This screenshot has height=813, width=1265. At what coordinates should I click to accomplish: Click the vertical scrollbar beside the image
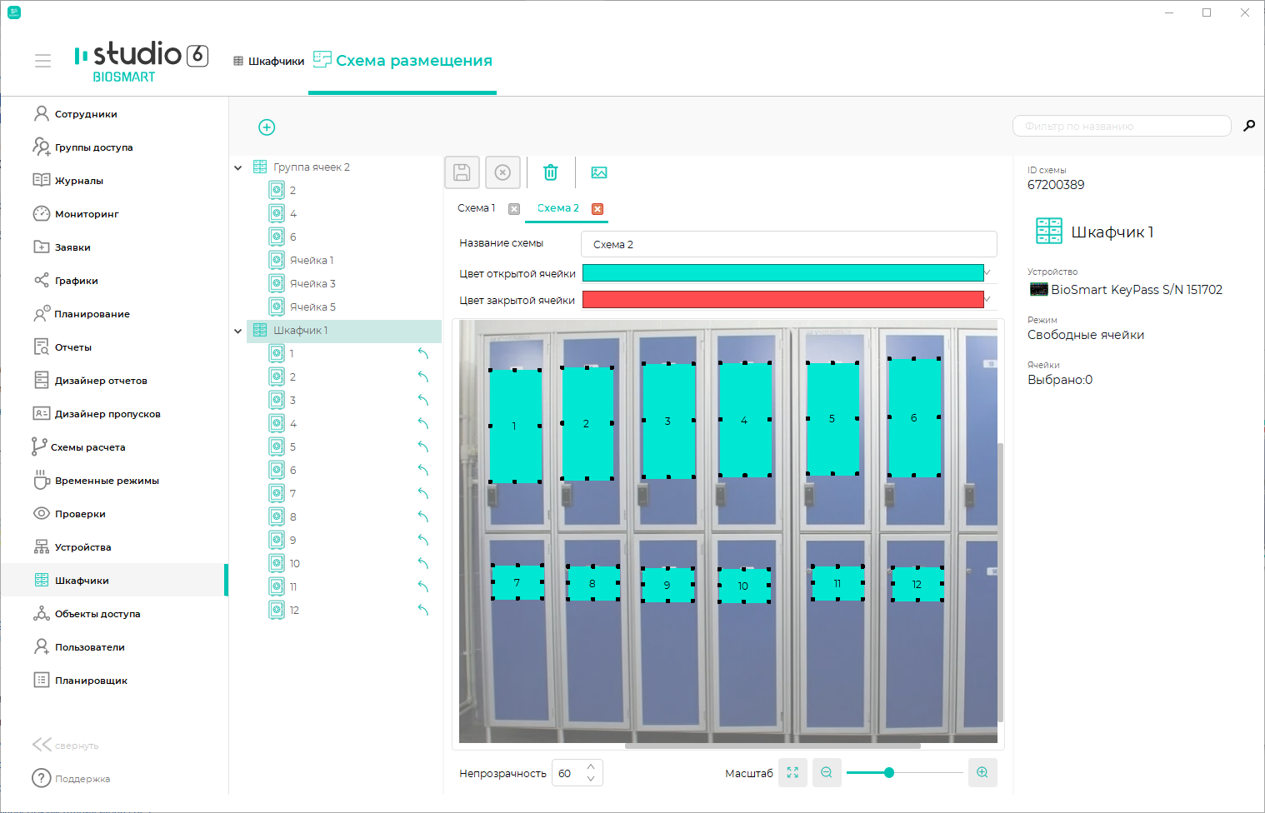pos(1001,581)
